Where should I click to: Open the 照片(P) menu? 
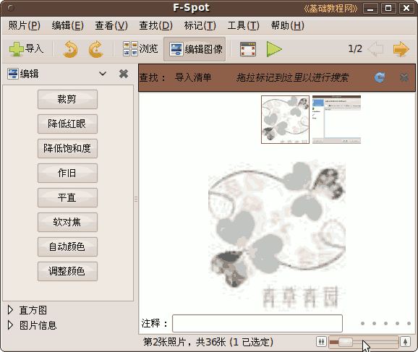(25, 25)
